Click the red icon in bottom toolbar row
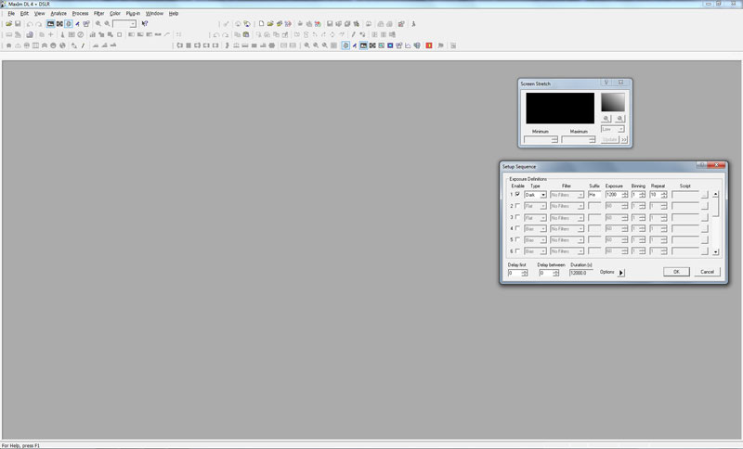Screen dimensions: 743x449 429,45
